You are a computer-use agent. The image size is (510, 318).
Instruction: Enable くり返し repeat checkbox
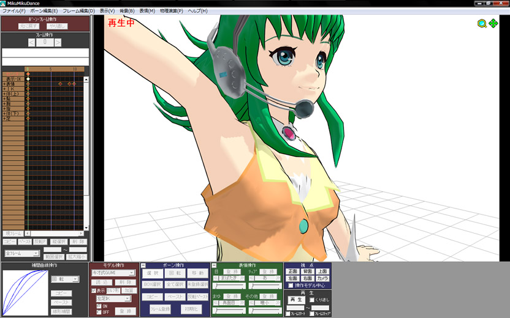pyautogui.click(x=312, y=300)
